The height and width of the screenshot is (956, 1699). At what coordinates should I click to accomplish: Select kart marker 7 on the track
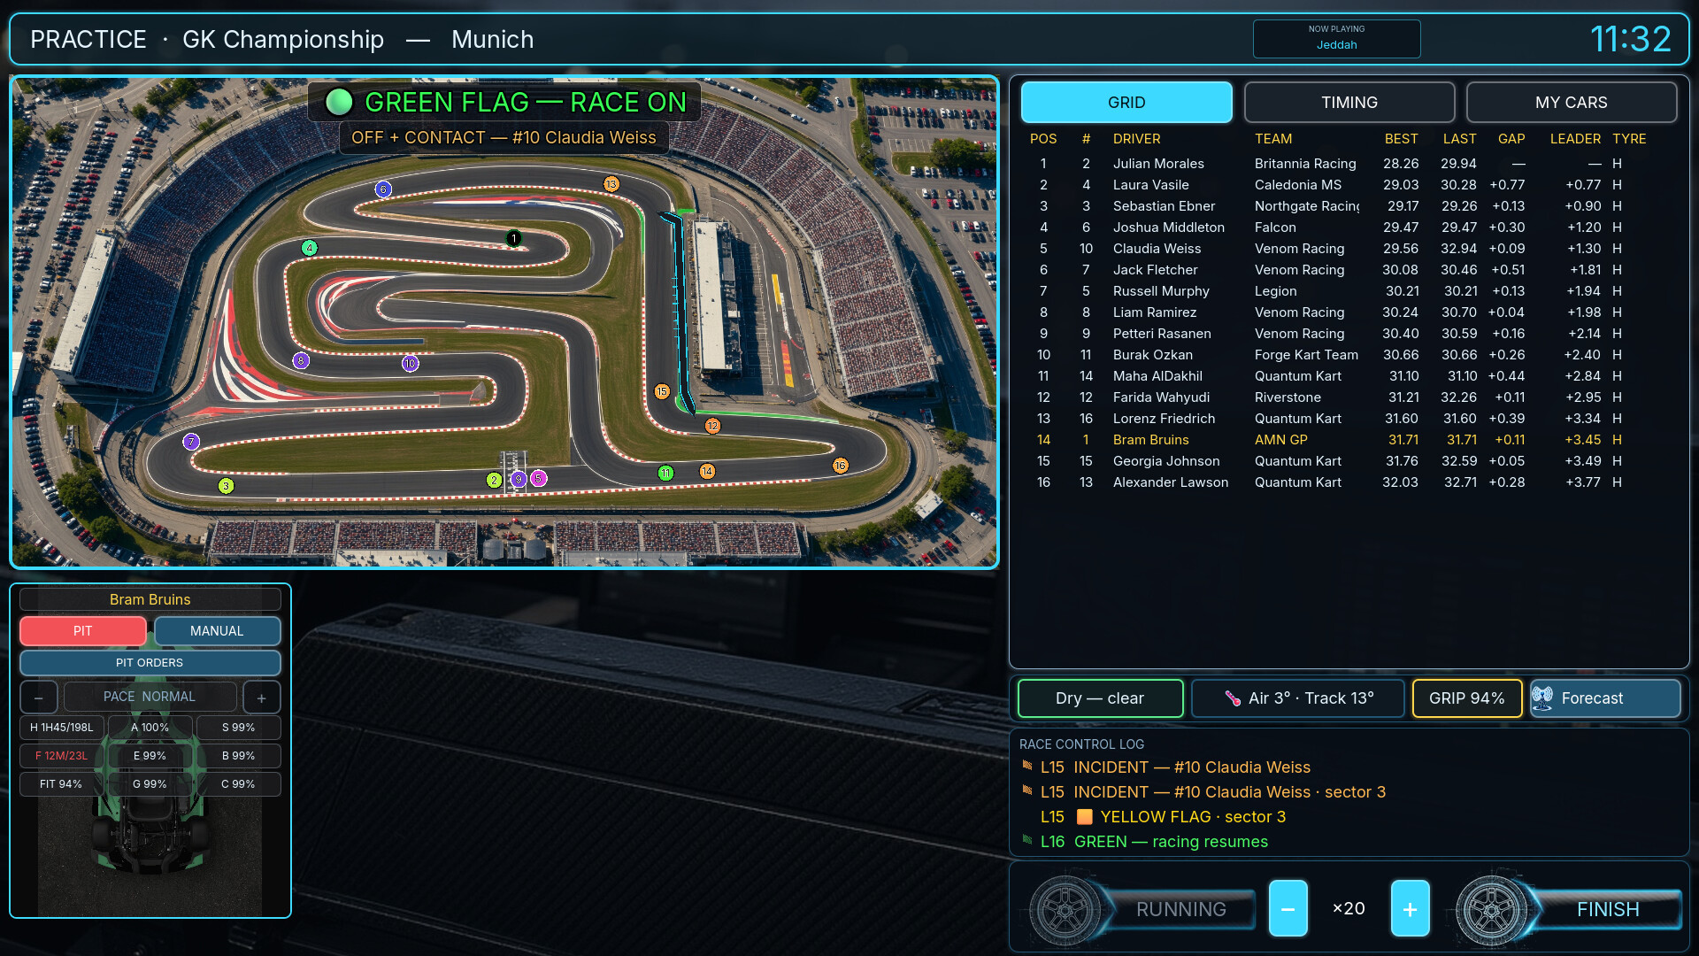(x=191, y=442)
